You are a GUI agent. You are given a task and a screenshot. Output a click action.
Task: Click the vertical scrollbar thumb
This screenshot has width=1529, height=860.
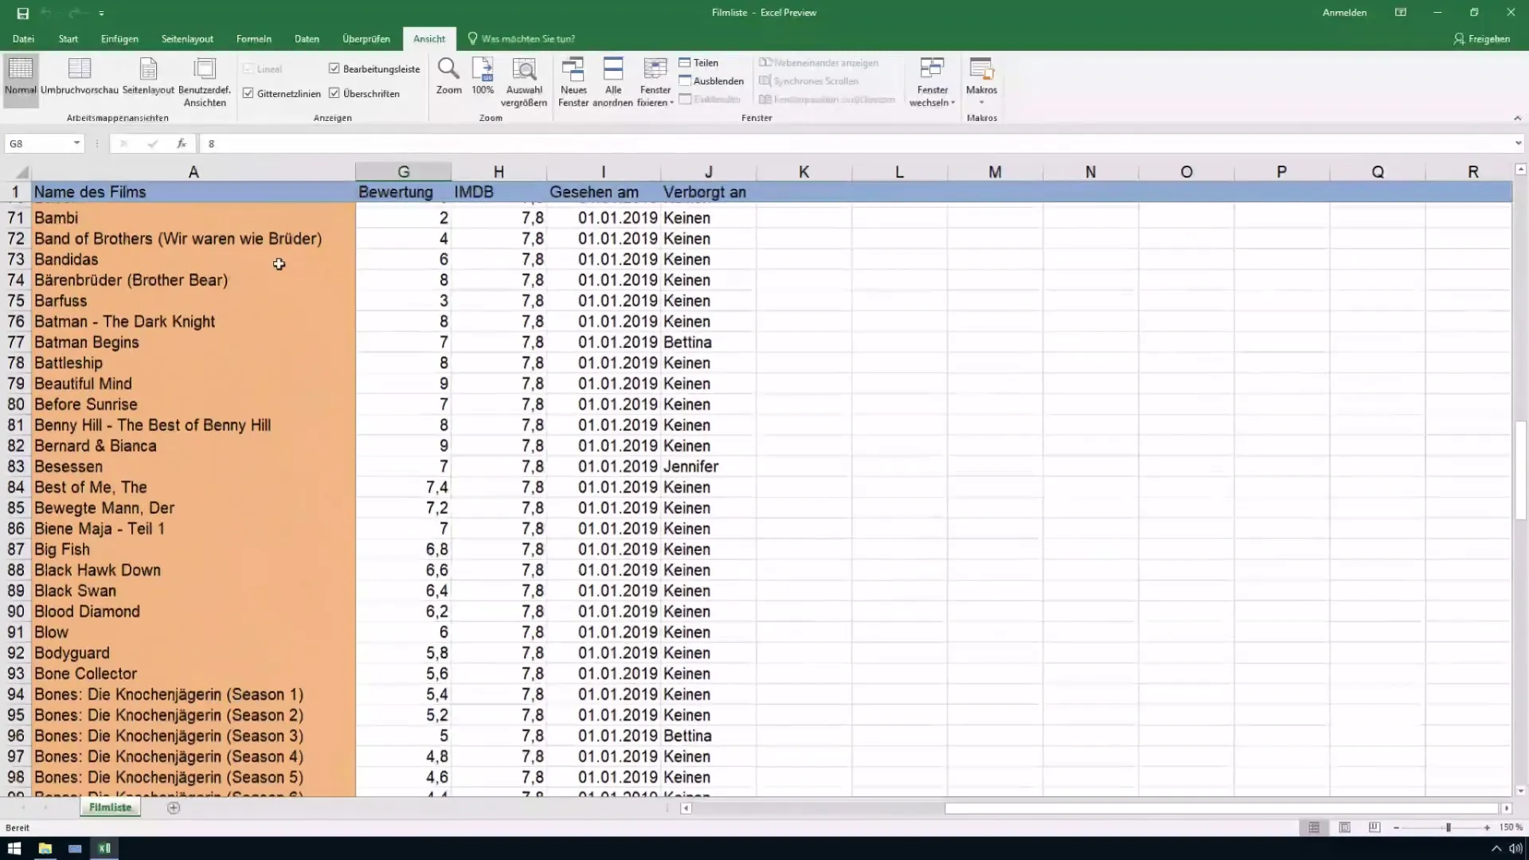pyautogui.click(x=1520, y=470)
